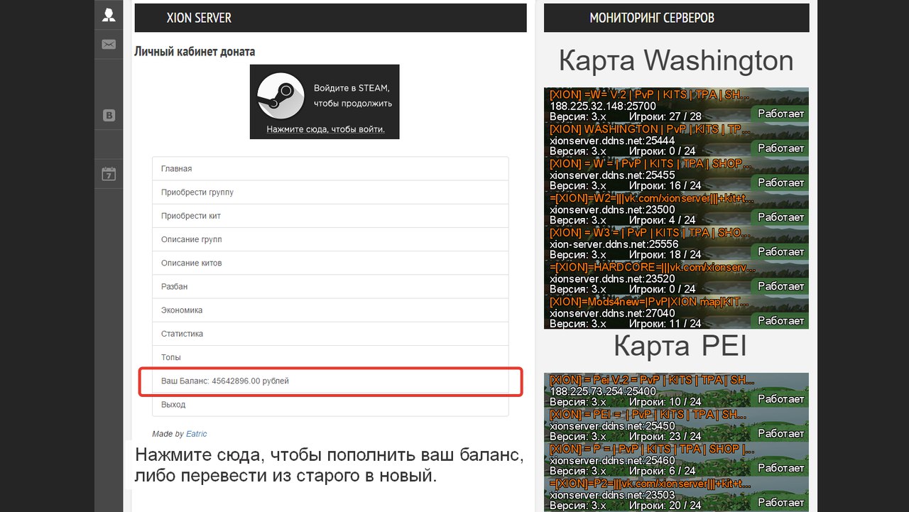Click the address xionserver.ddns.net:27040
This screenshot has width=909, height=512.
point(612,313)
